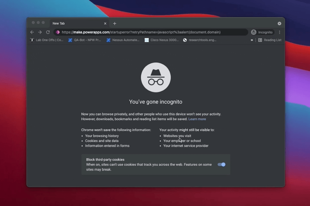Close the New Tab tab

(105, 24)
